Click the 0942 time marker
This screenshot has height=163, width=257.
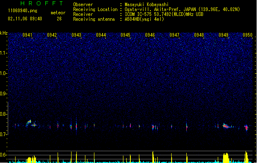pyautogui.click(x=52, y=35)
